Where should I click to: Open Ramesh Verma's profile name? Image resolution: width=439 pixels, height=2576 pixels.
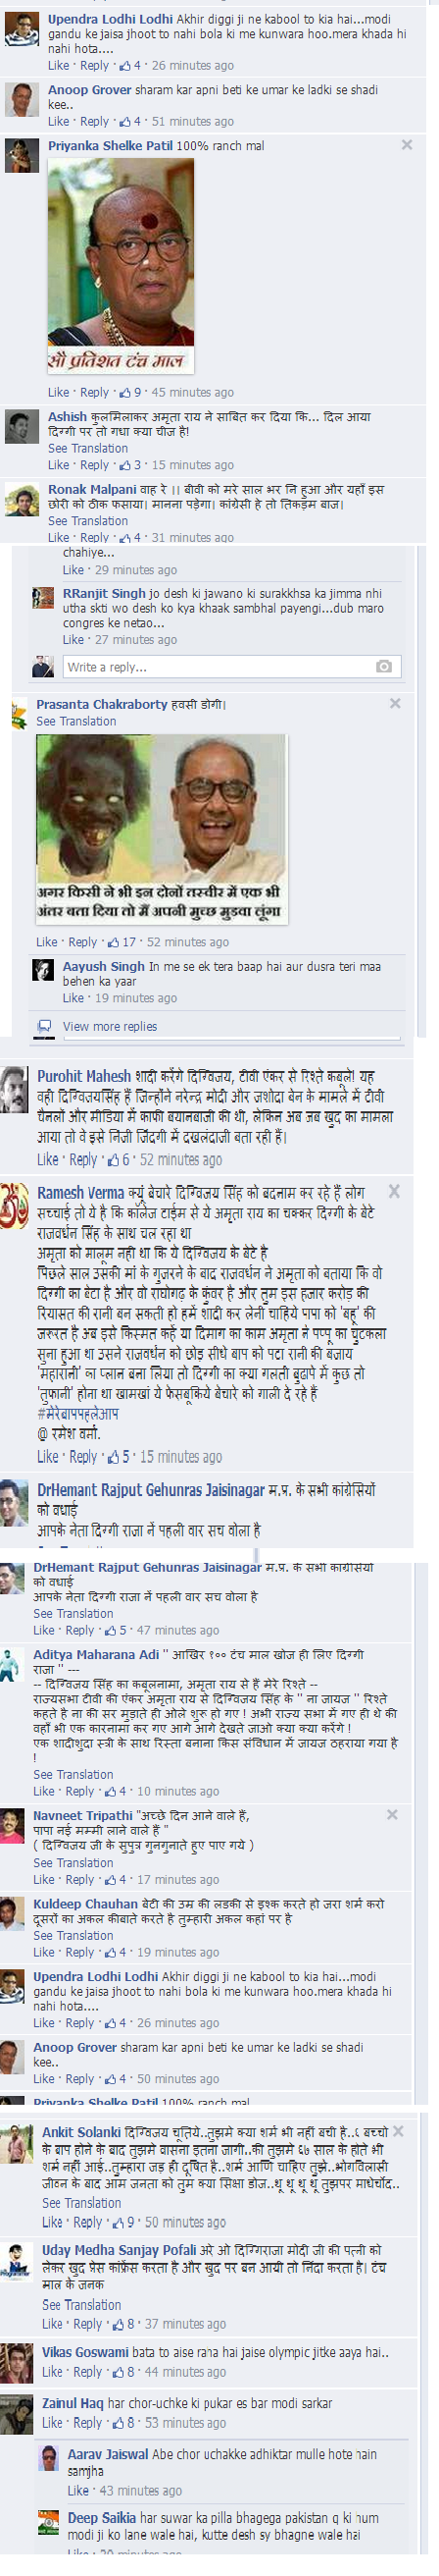80,1192
